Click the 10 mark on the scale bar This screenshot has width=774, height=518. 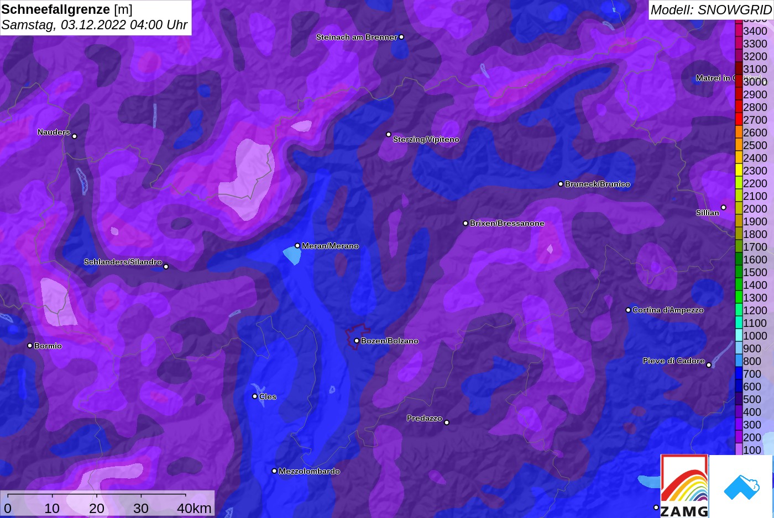(52, 508)
